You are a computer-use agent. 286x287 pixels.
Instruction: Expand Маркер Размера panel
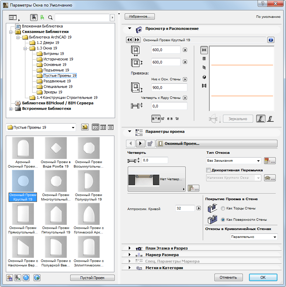tap(129, 255)
